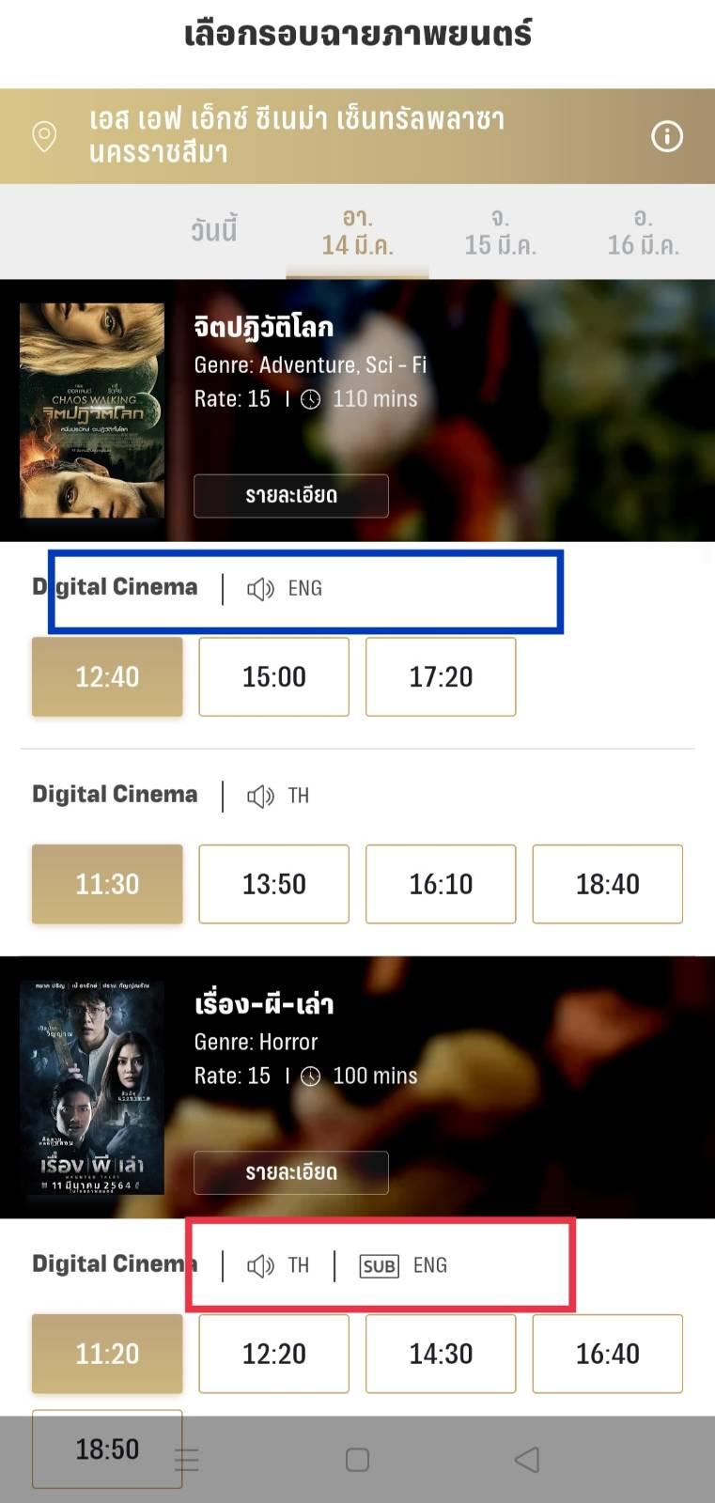This screenshot has height=1503, width=715.
Task: Pick the 18:40 Thai-dubbed showtime
Action: 608,884
